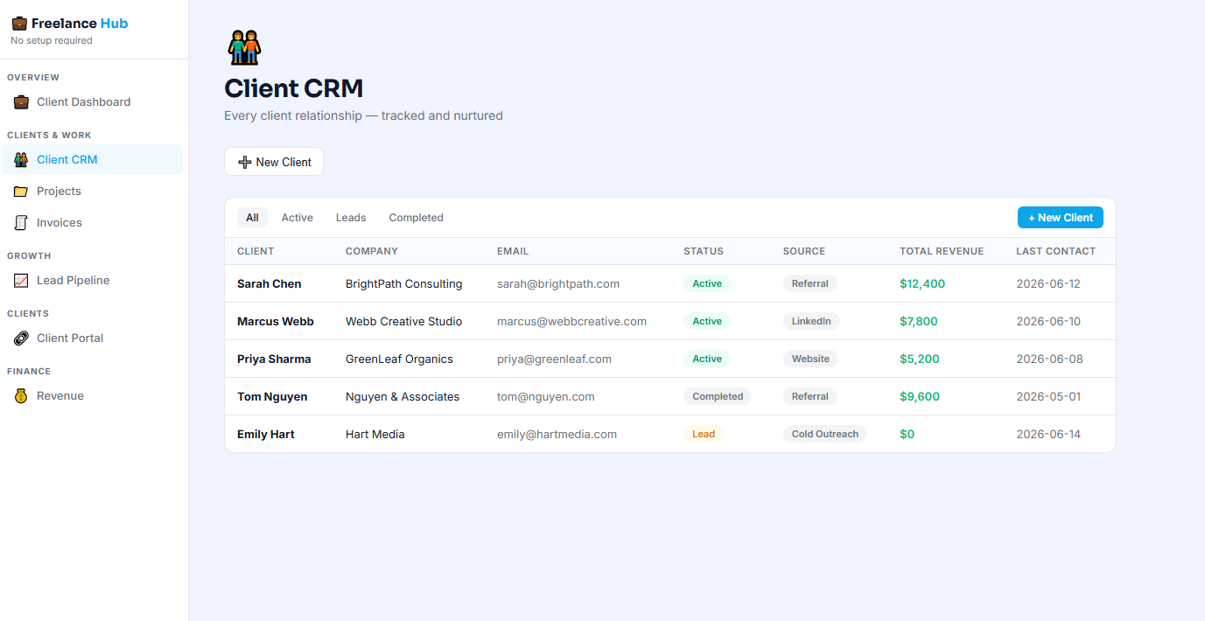Click the Revenue money bag icon

coord(21,396)
